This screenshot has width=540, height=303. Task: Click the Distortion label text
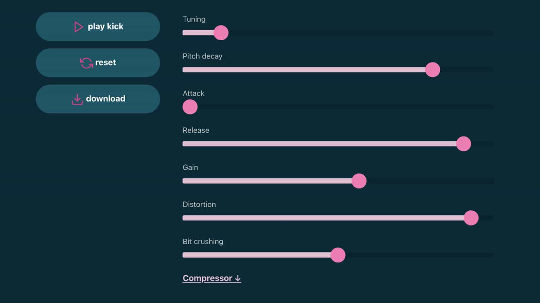(199, 204)
